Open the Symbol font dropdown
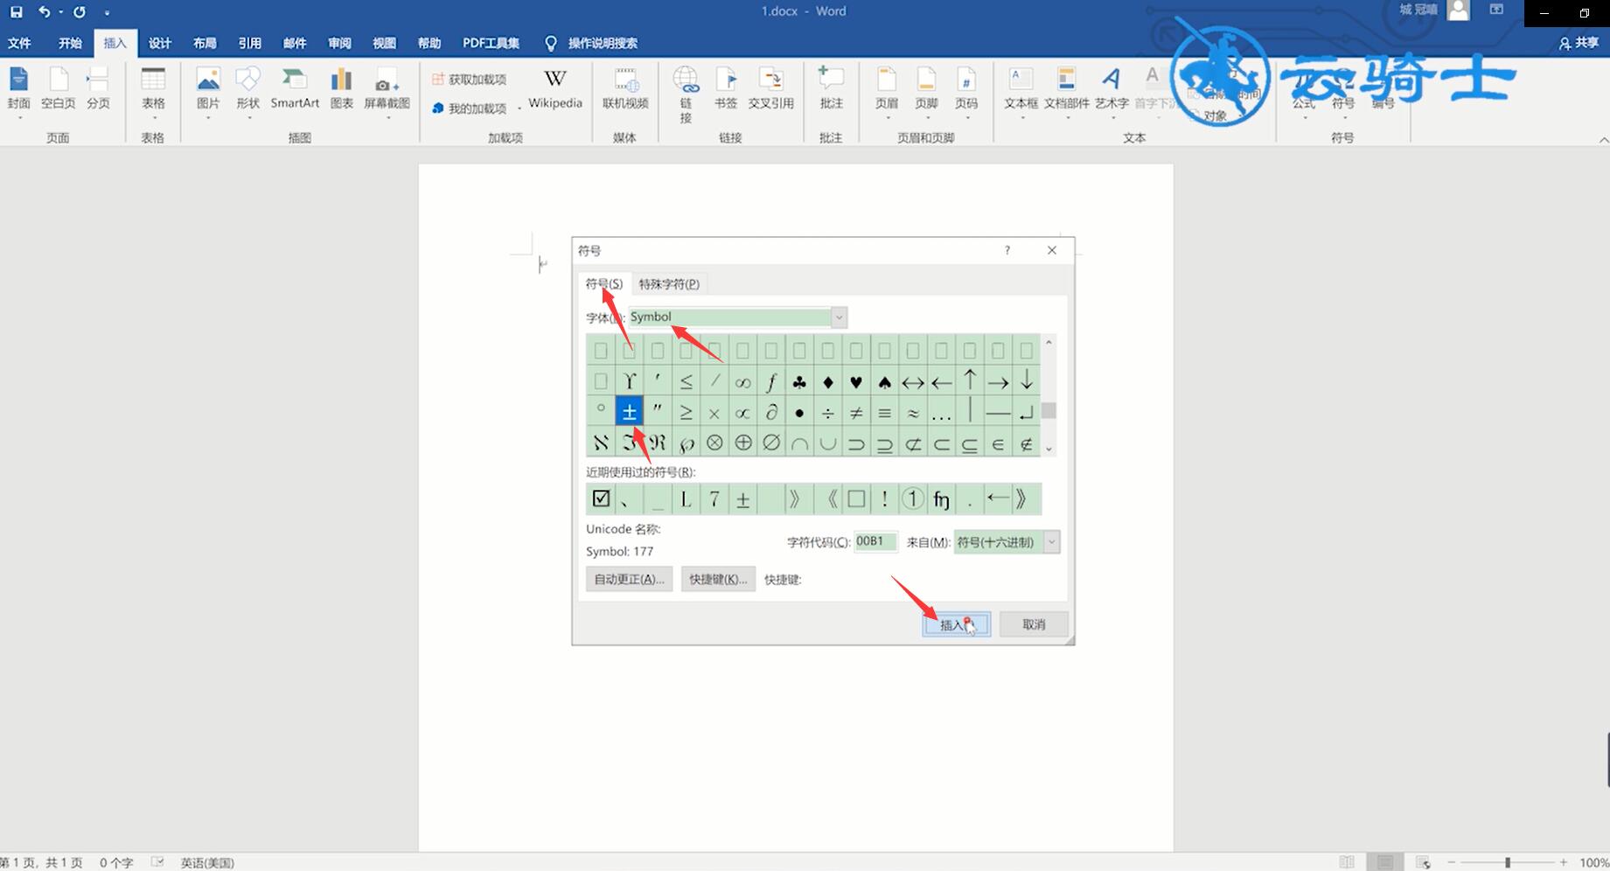1610x871 pixels. (839, 317)
